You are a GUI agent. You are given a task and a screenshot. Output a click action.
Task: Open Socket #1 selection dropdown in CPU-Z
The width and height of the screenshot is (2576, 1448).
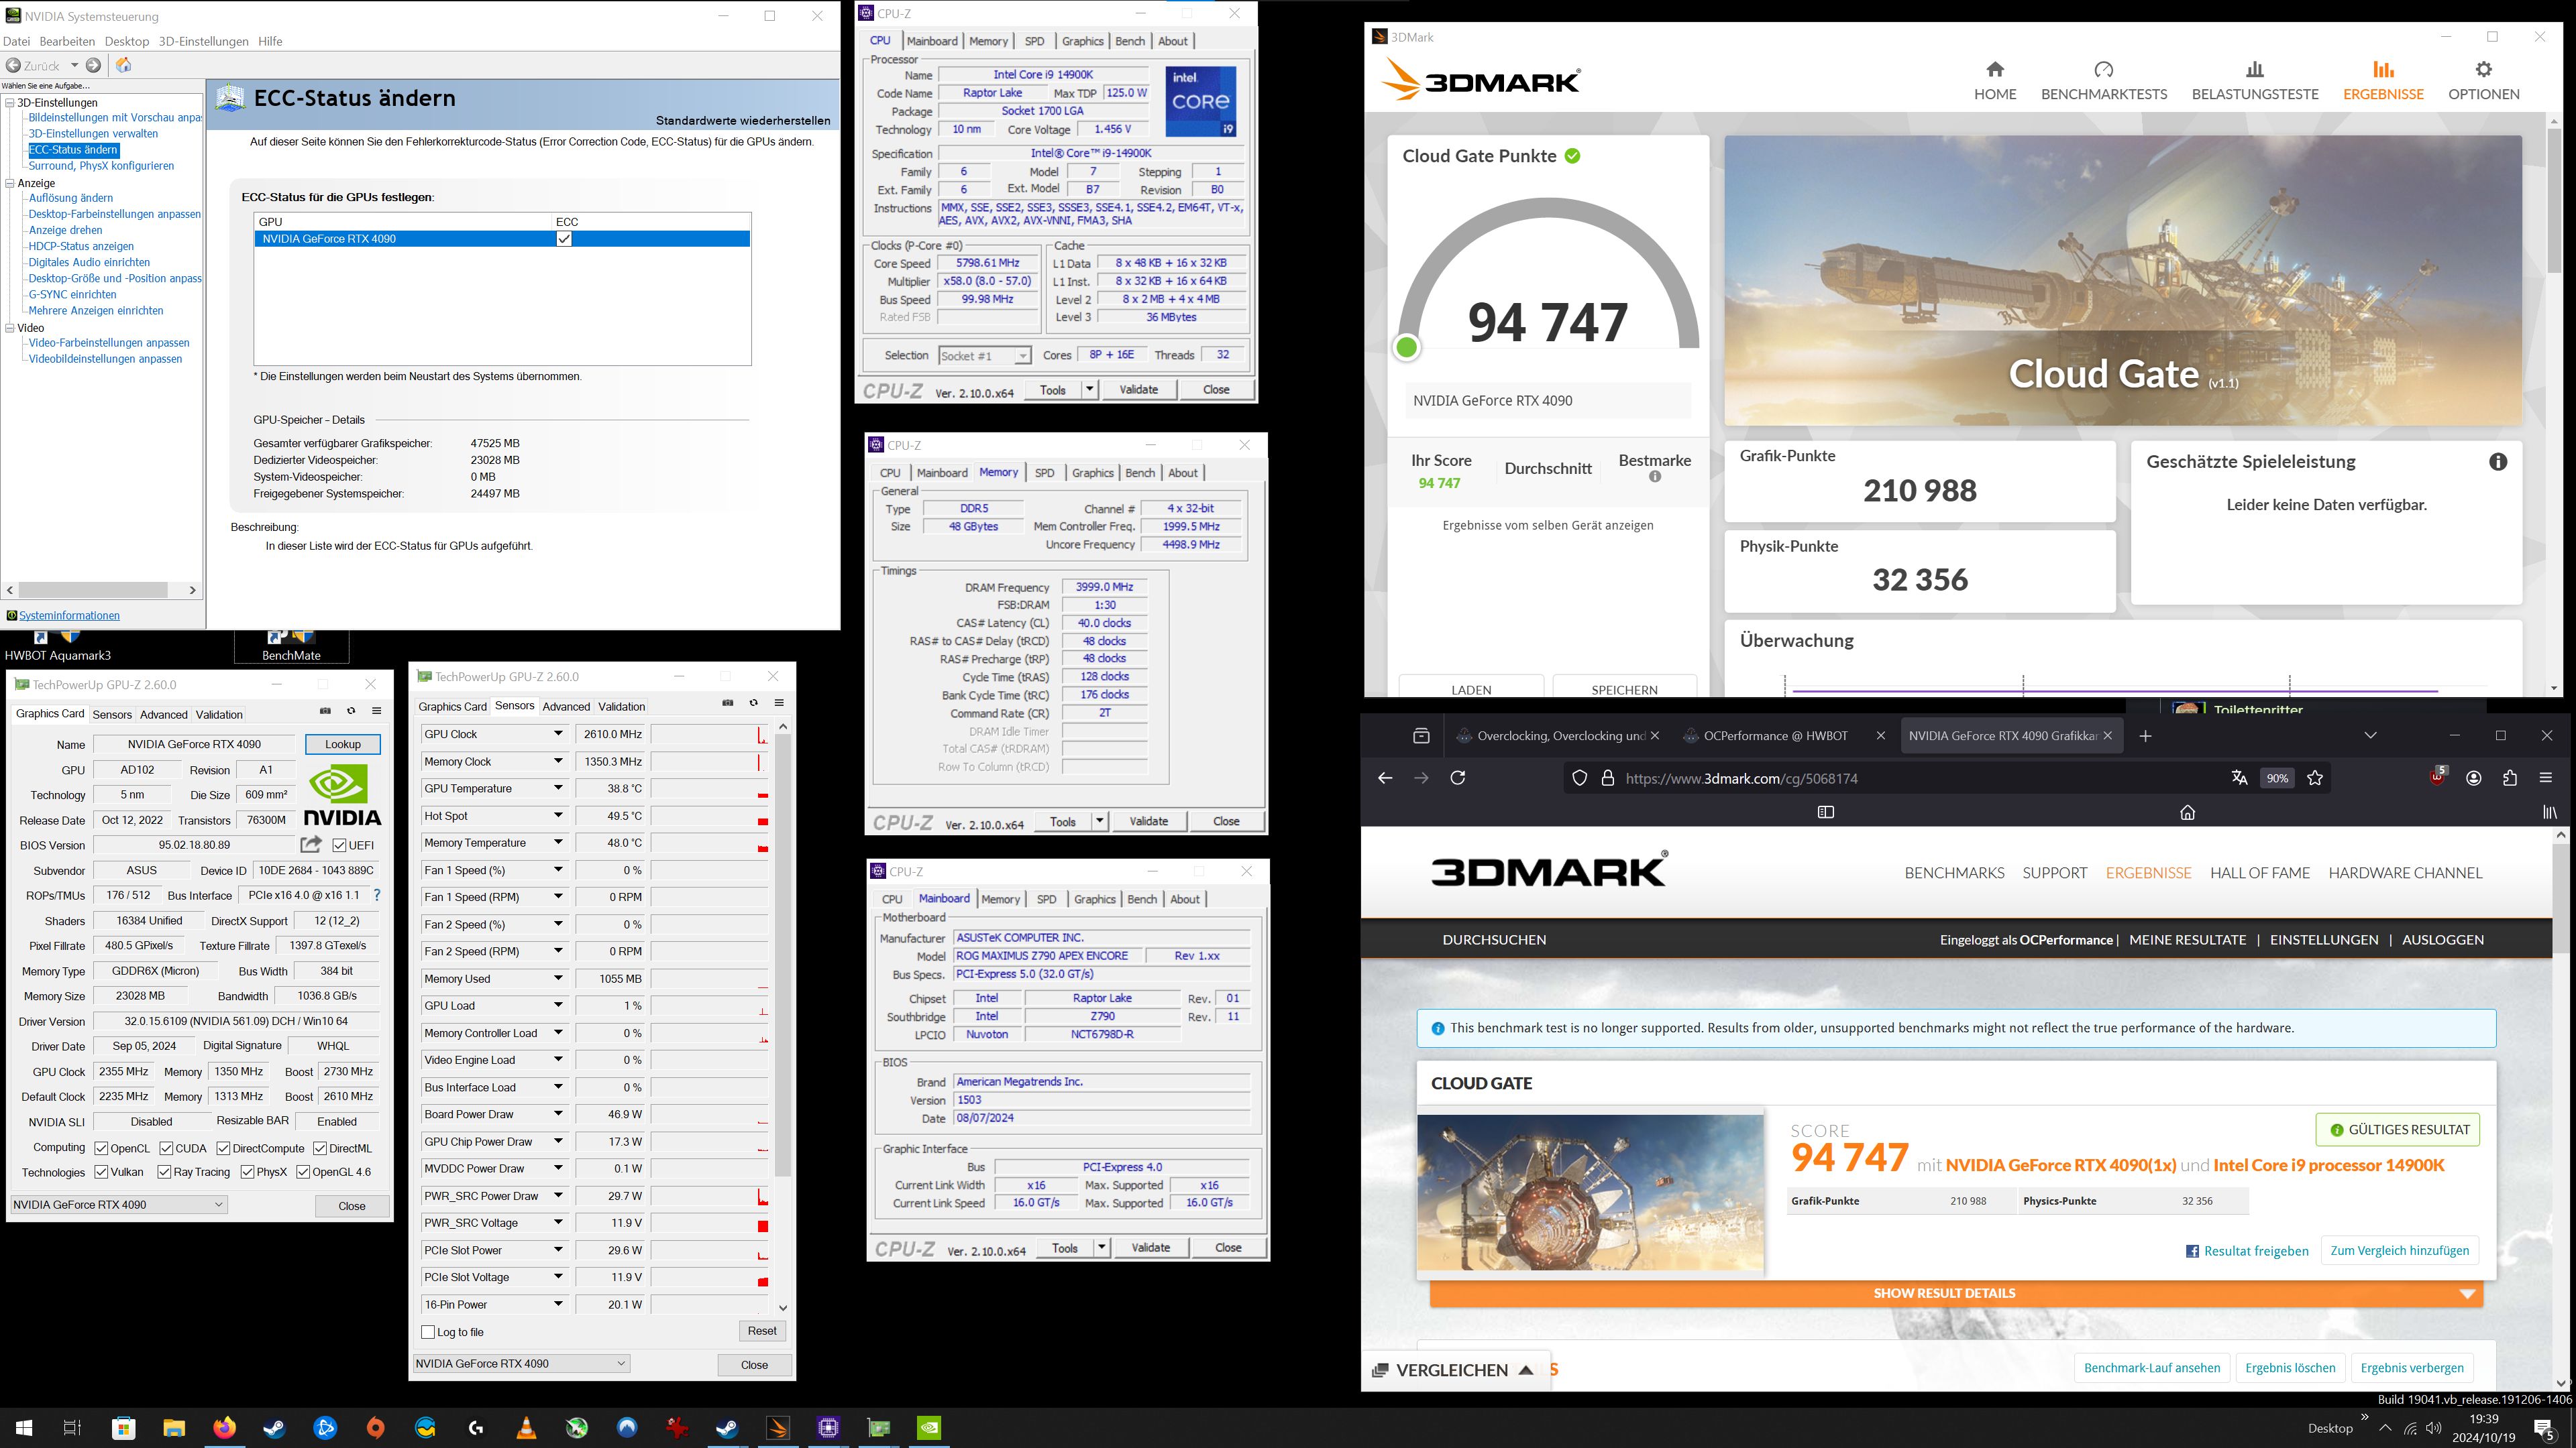984,356
